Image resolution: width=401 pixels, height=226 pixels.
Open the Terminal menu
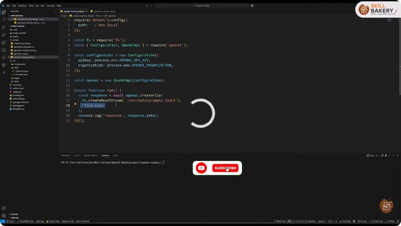pos(51,5)
